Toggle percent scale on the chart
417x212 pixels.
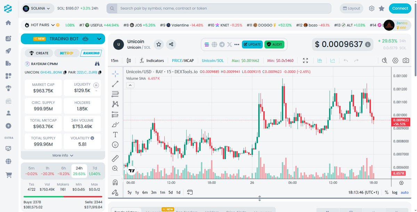[387, 192]
